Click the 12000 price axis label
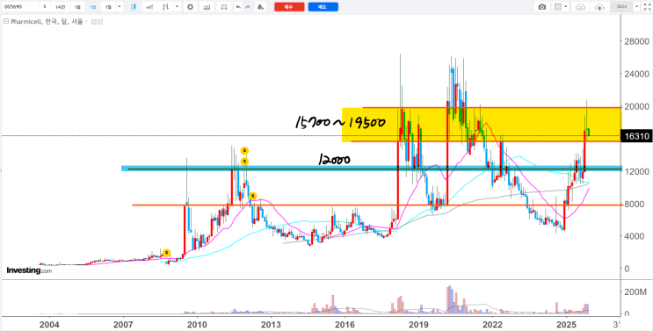This screenshot has height=331, width=653. click(x=636, y=171)
